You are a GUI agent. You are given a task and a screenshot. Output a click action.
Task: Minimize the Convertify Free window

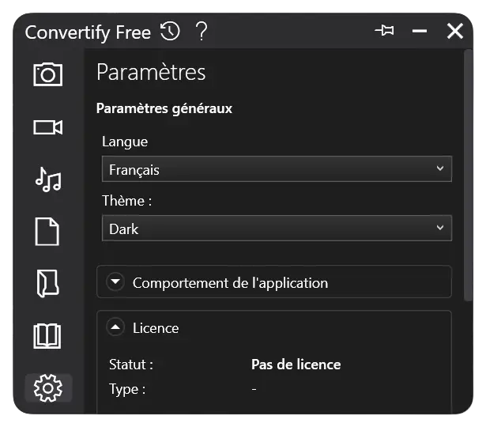pos(420,31)
